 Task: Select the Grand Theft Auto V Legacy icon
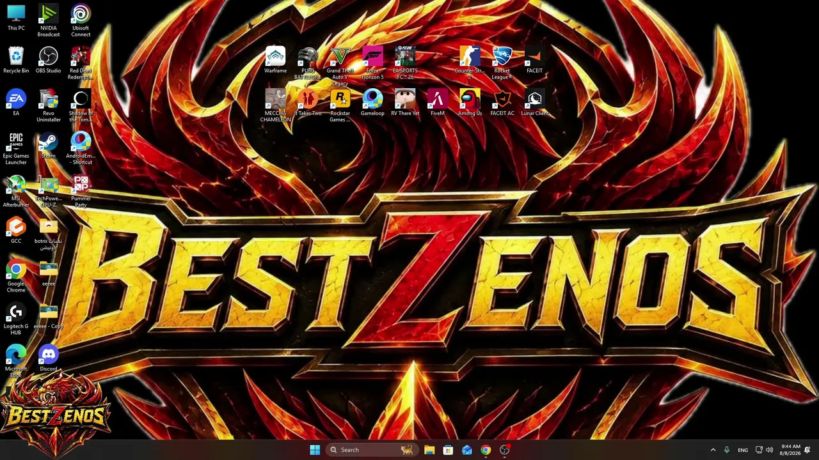pyautogui.click(x=340, y=66)
